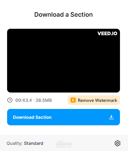Click the 00:43.4 duration text

pyautogui.click(x=24, y=100)
